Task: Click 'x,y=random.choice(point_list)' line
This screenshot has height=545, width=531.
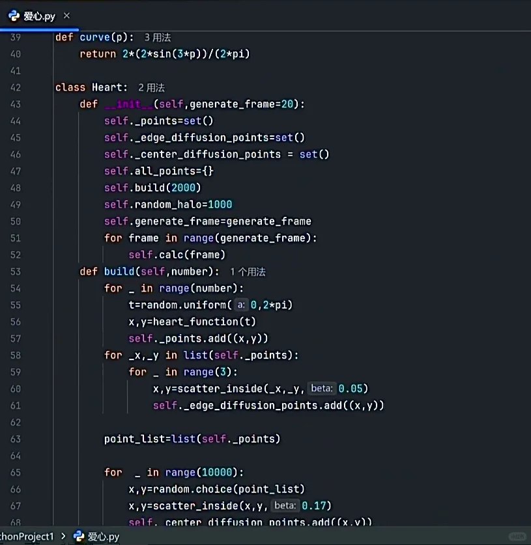Action: tap(217, 489)
